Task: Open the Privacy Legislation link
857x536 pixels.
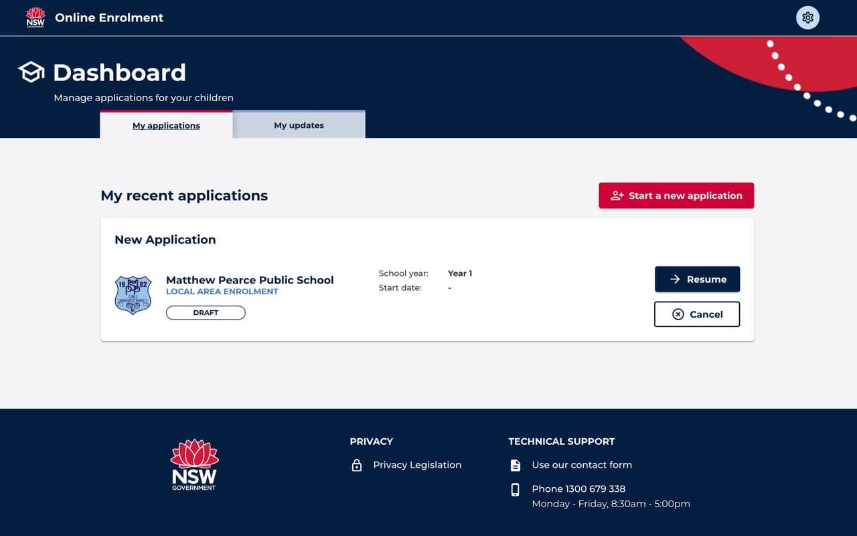Action: (417, 465)
